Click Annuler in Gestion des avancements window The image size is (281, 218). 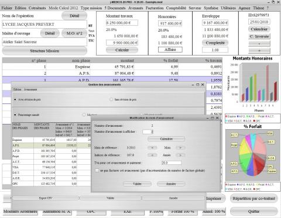(x=173, y=198)
